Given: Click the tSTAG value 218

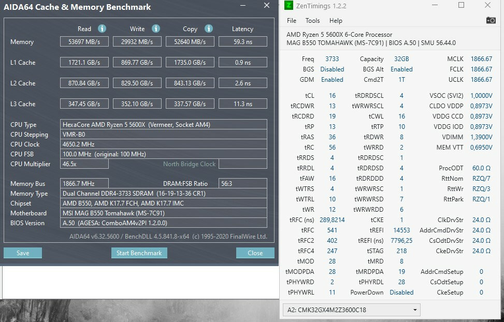Looking at the screenshot, I should pos(401,251).
